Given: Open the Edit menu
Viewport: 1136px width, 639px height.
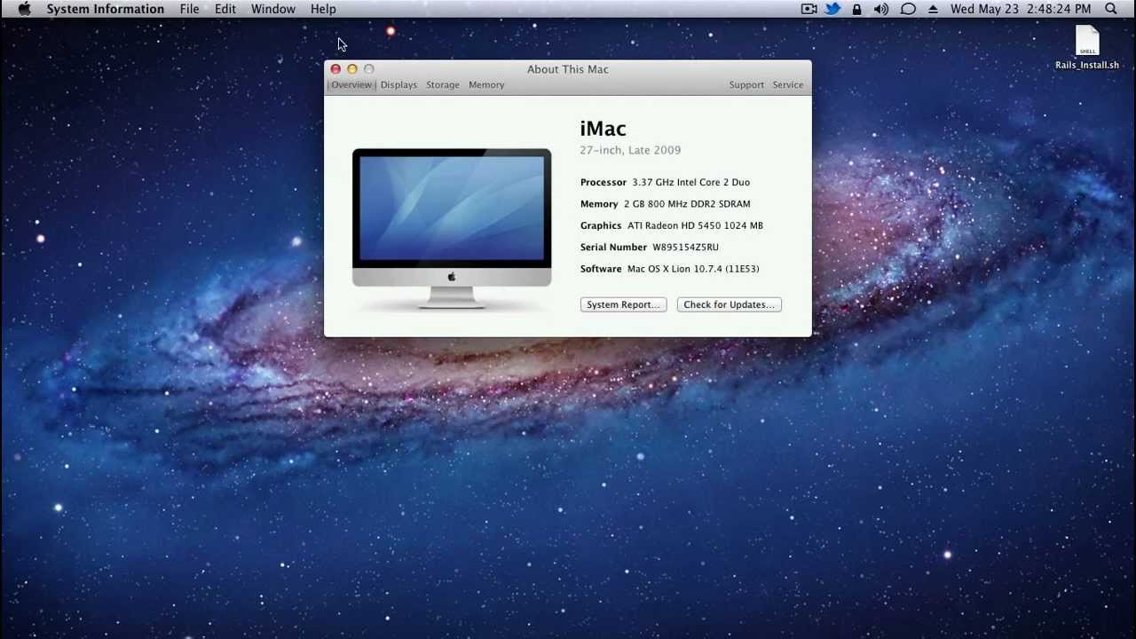Looking at the screenshot, I should click(225, 9).
